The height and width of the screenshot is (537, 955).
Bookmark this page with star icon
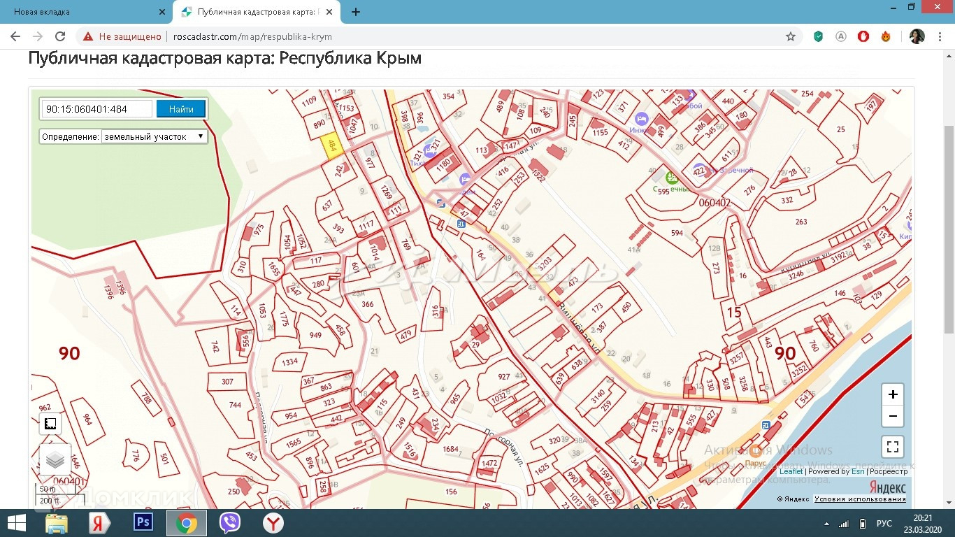791,36
